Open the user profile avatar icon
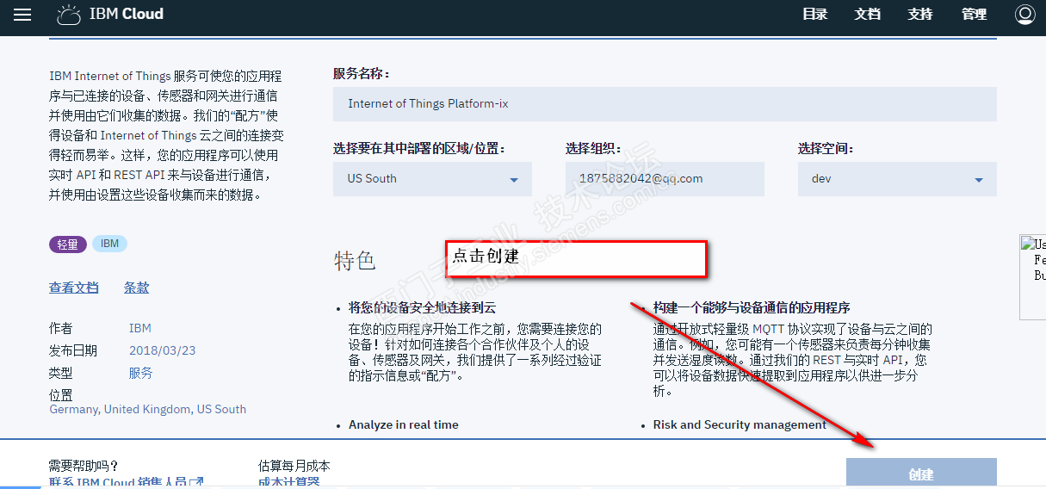1046x489 pixels. click(x=1024, y=15)
